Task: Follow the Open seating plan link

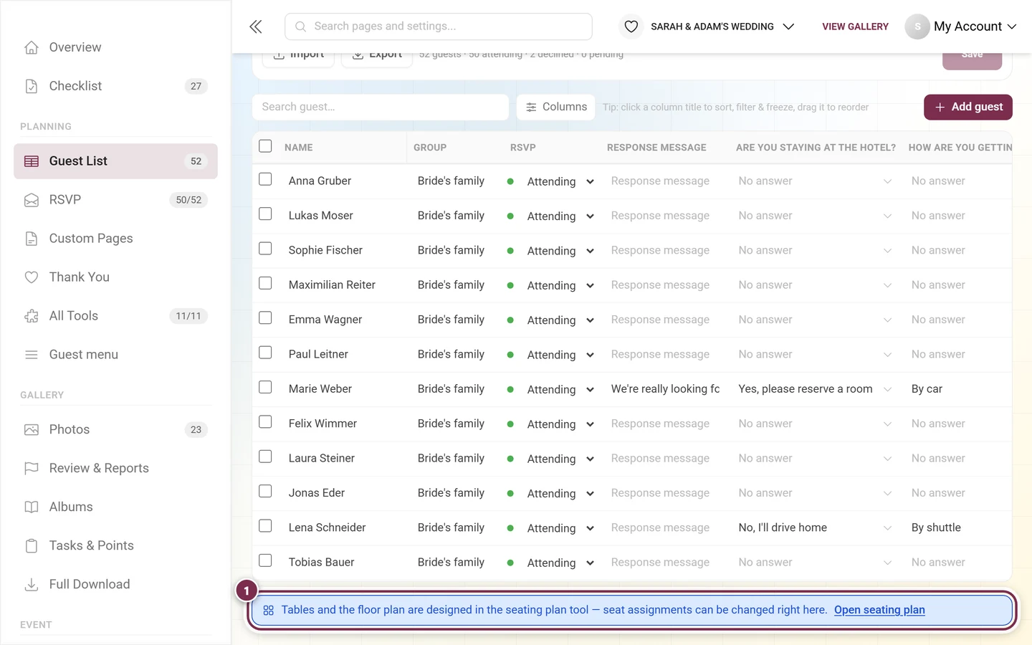Action: (879, 610)
